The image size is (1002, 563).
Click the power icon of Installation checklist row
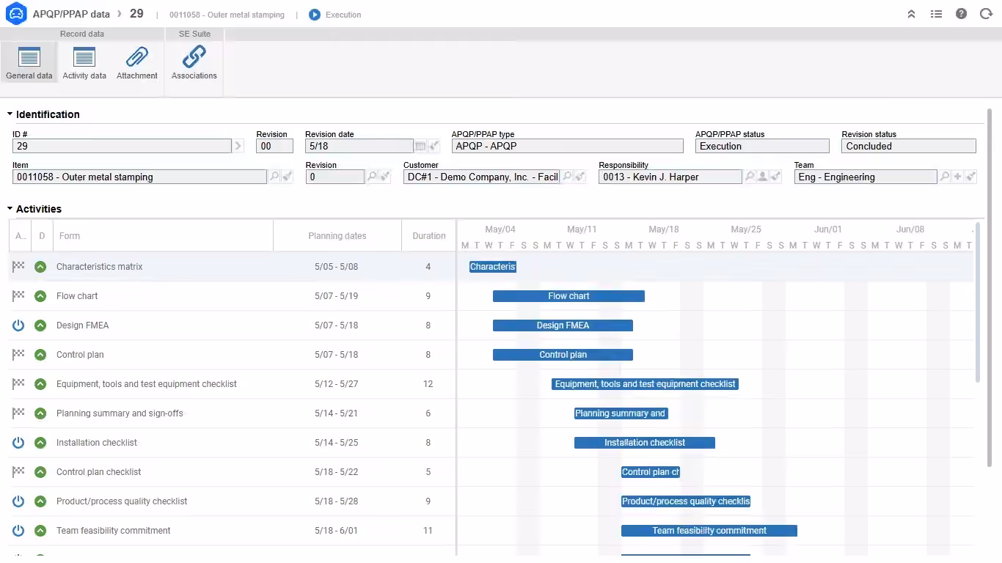pyautogui.click(x=18, y=443)
